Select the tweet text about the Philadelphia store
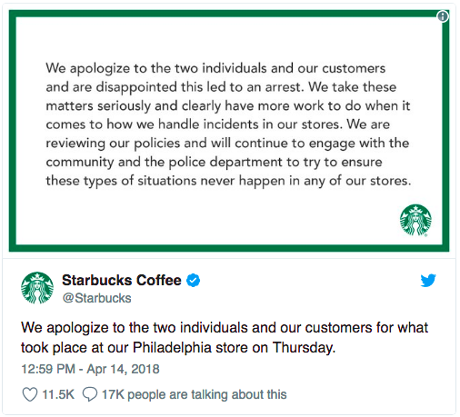Image resolution: width=460 pixels, height=417 pixels. [225, 337]
